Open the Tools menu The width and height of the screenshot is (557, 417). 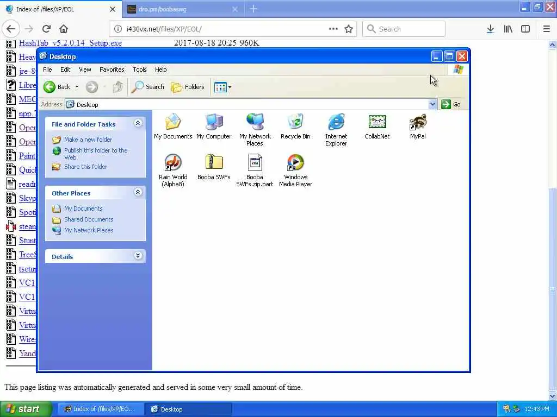140,69
